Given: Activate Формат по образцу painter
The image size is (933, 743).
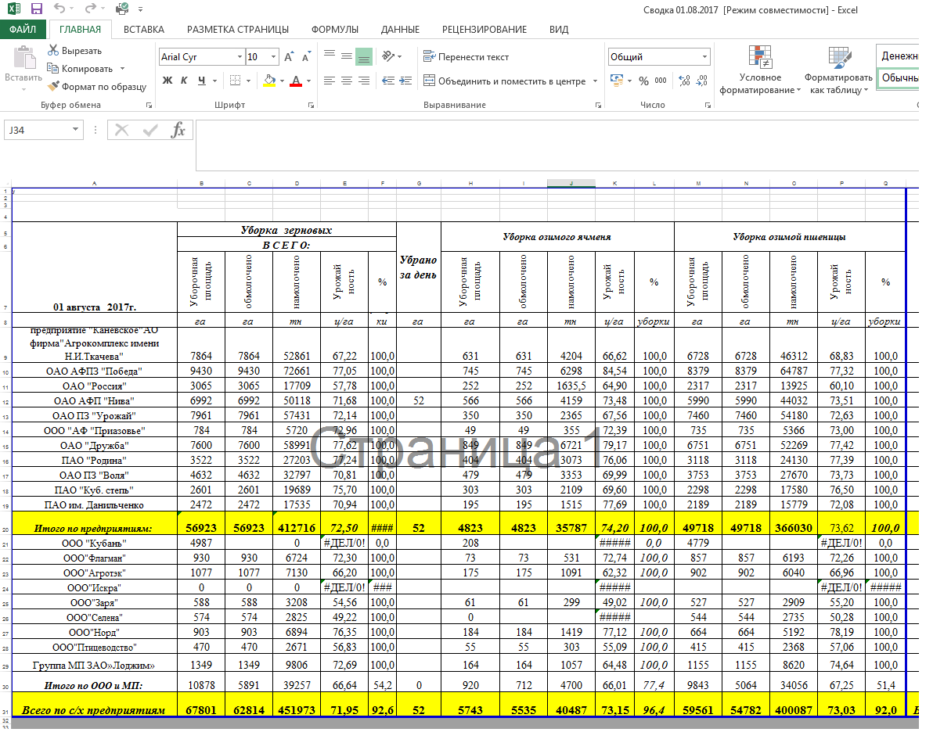Looking at the screenshot, I should point(97,86).
